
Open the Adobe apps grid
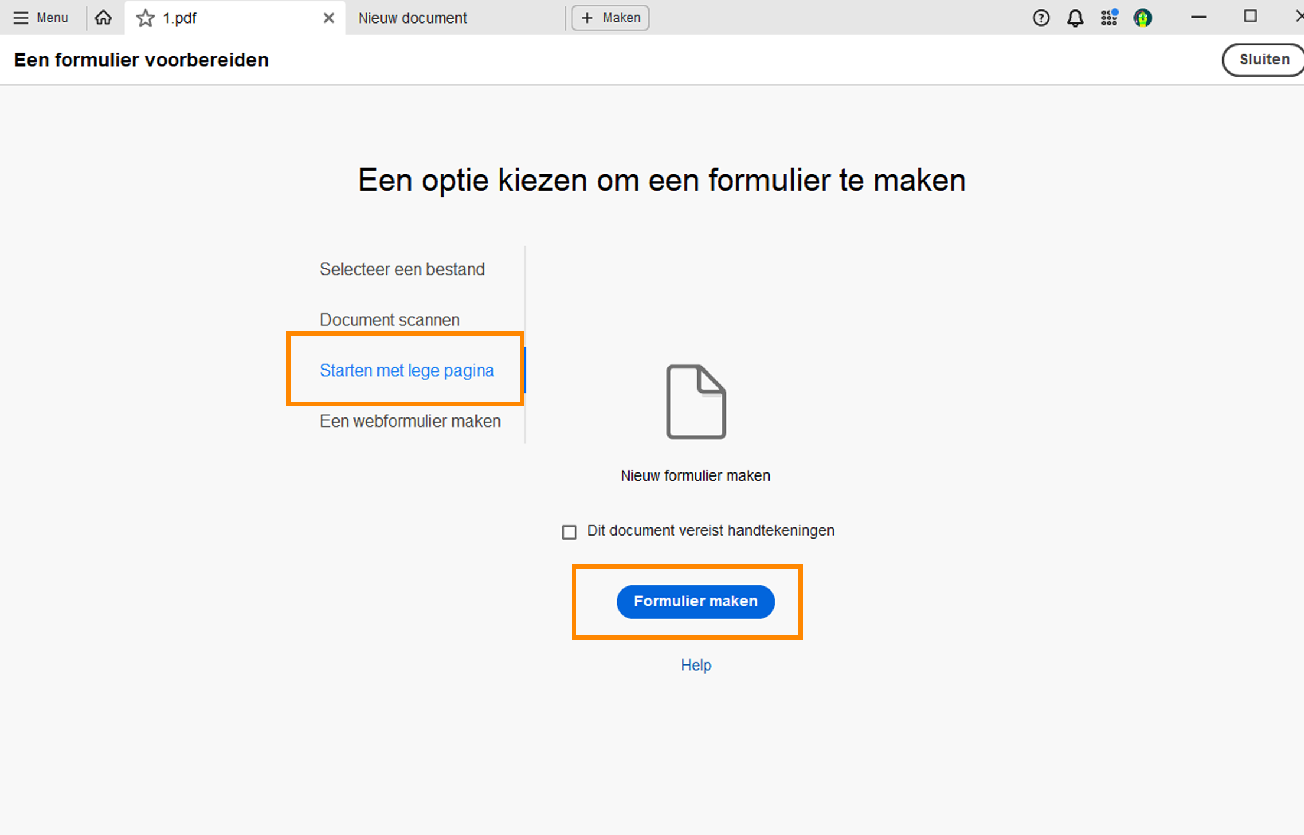click(x=1109, y=18)
